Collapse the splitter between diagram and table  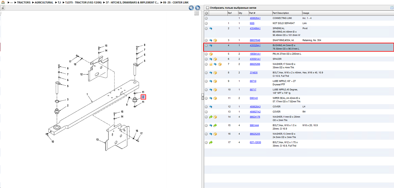pyautogui.click(x=203, y=97)
